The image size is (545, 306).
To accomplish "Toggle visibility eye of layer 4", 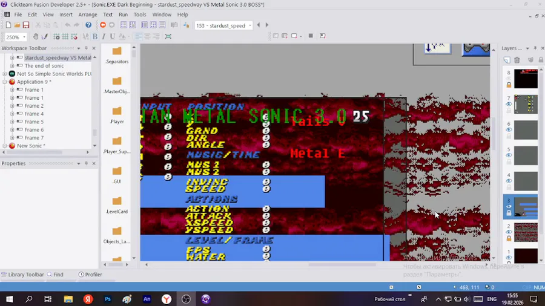I will point(509,181).
